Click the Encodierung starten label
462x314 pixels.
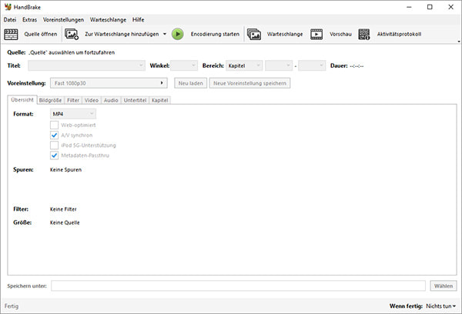tap(215, 34)
